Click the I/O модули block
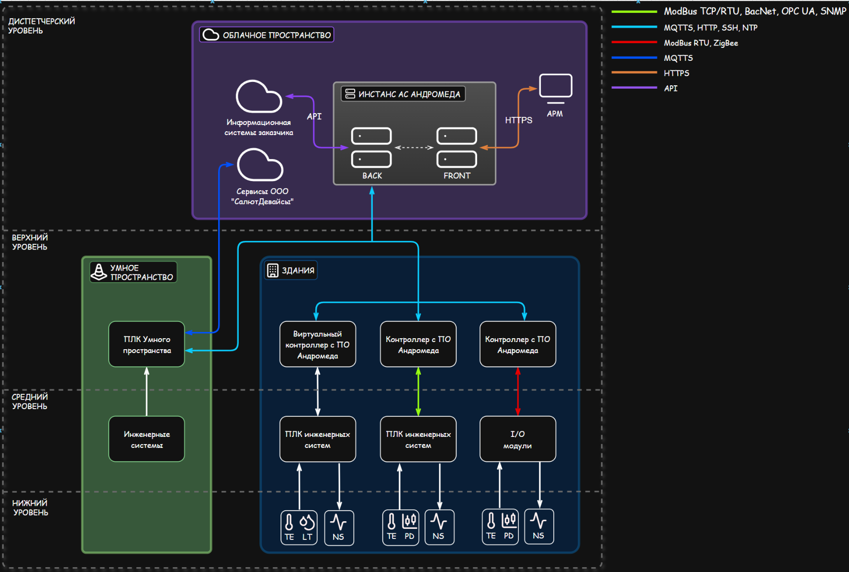The image size is (849, 572). (517, 439)
